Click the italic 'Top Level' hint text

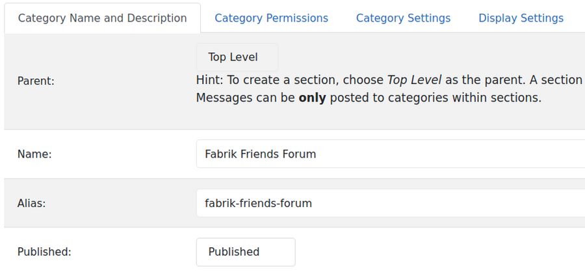click(414, 80)
